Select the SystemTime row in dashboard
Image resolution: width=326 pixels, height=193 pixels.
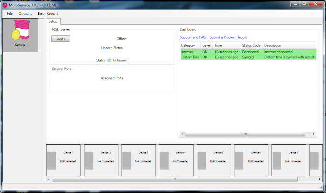pyautogui.click(x=249, y=57)
